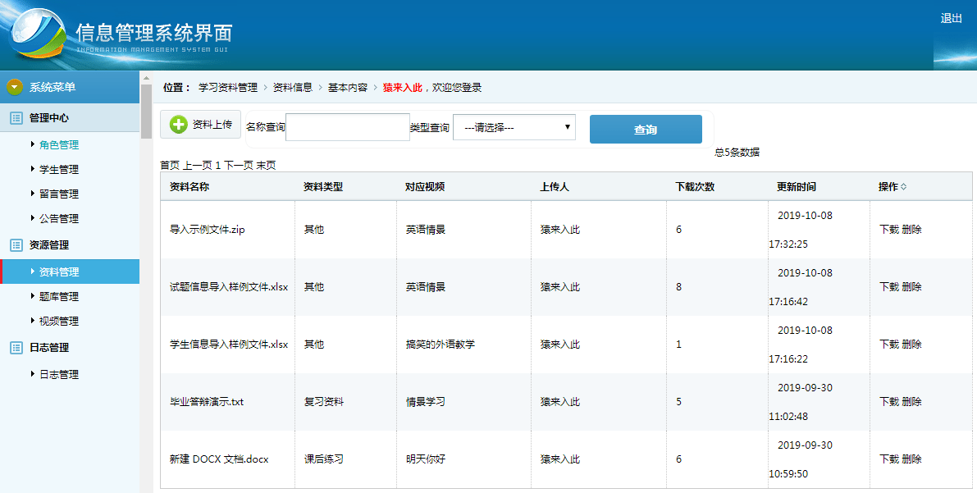Click the 上传人 column header
Image resolution: width=977 pixels, height=493 pixels.
tap(555, 186)
